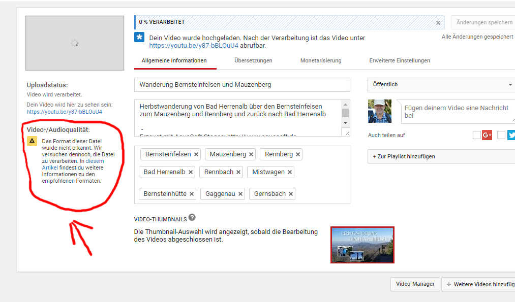515x302 pixels.
Task: Open the Video-Manager
Action: (415, 284)
